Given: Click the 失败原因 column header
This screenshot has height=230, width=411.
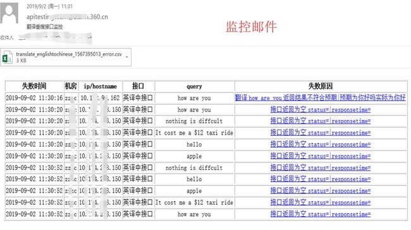Looking at the screenshot, I should coord(321,86).
